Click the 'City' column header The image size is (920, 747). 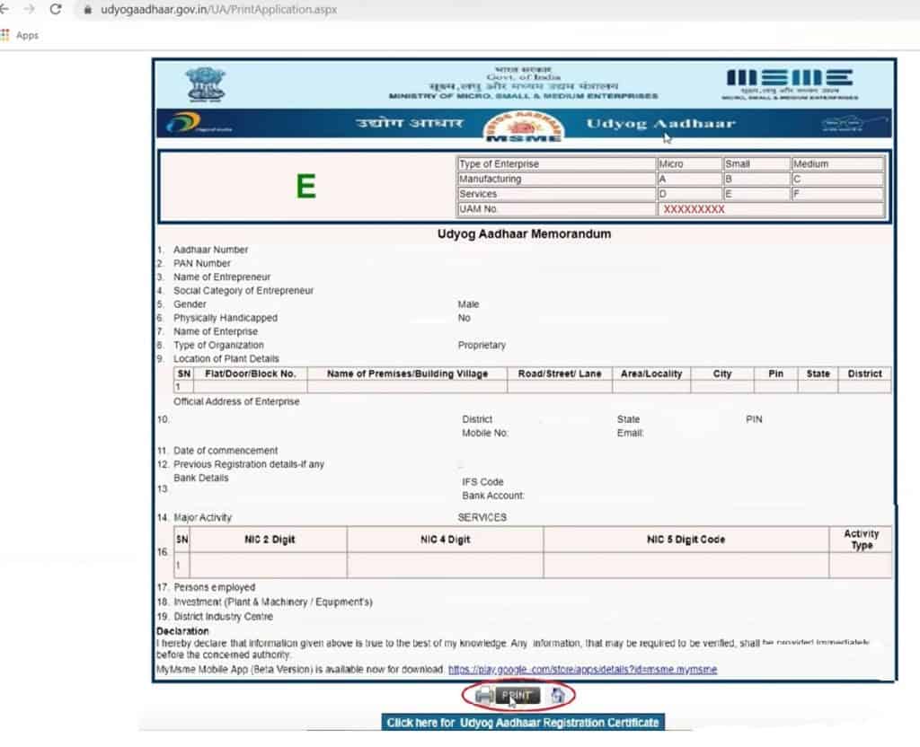point(722,374)
